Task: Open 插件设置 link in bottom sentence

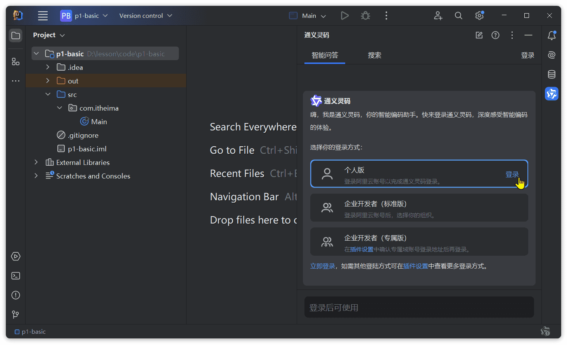Action: 416,266
